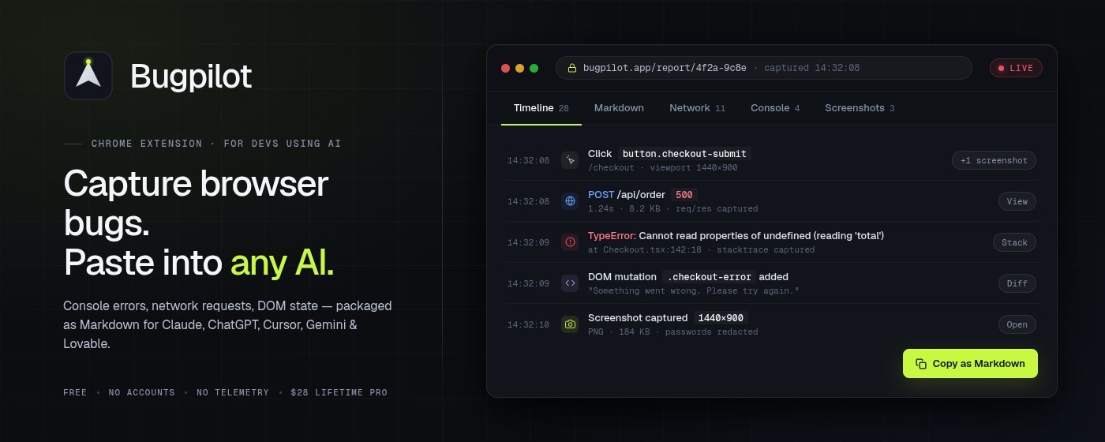Click the yellow minimize window dot

coord(519,68)
